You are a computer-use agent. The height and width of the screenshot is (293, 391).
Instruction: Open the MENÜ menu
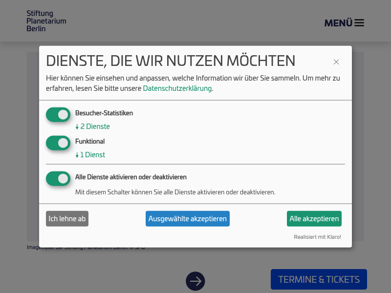(x=340, y=22)
